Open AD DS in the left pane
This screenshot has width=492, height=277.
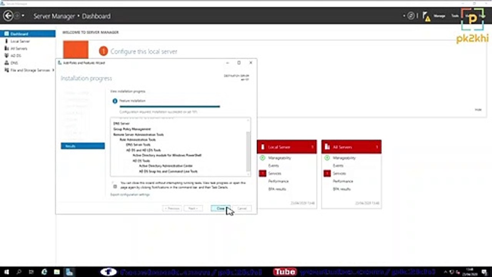pos(16,56)
